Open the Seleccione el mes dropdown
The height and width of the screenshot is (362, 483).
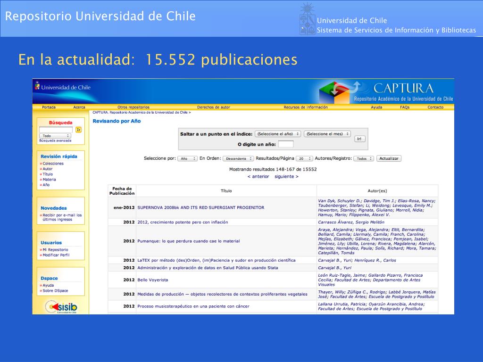click(x=327, y=134)
